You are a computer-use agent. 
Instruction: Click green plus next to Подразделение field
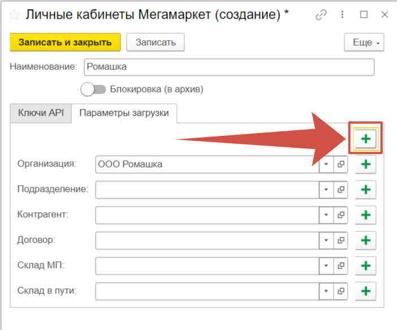[x=365, y=190]
